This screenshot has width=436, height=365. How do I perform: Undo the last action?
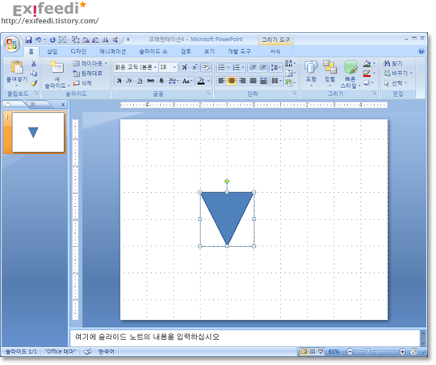pyautogui.click(x=38, y=40)
